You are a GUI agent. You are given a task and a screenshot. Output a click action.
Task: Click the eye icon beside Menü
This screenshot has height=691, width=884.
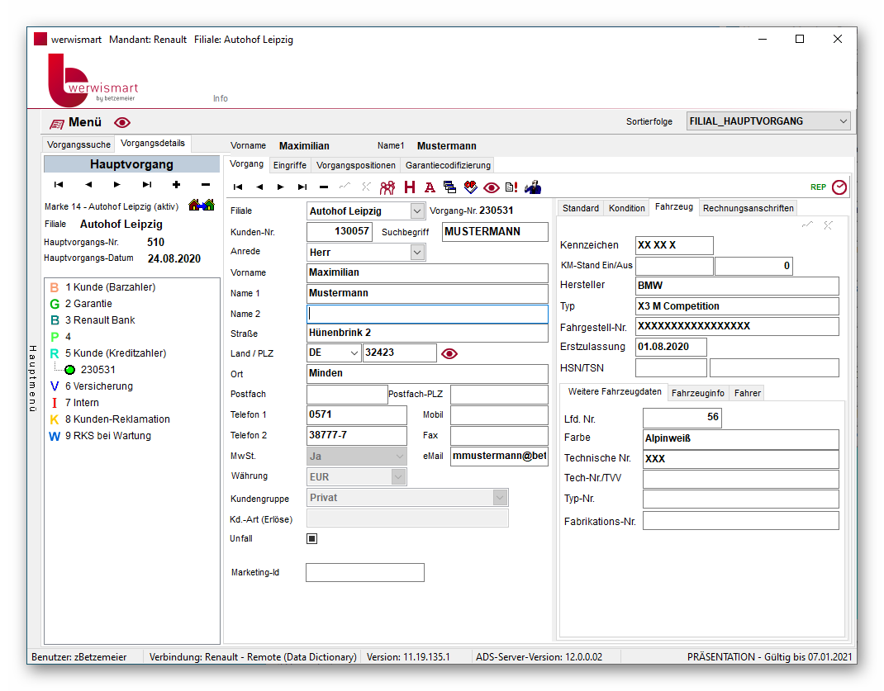[x=122, y=123]
